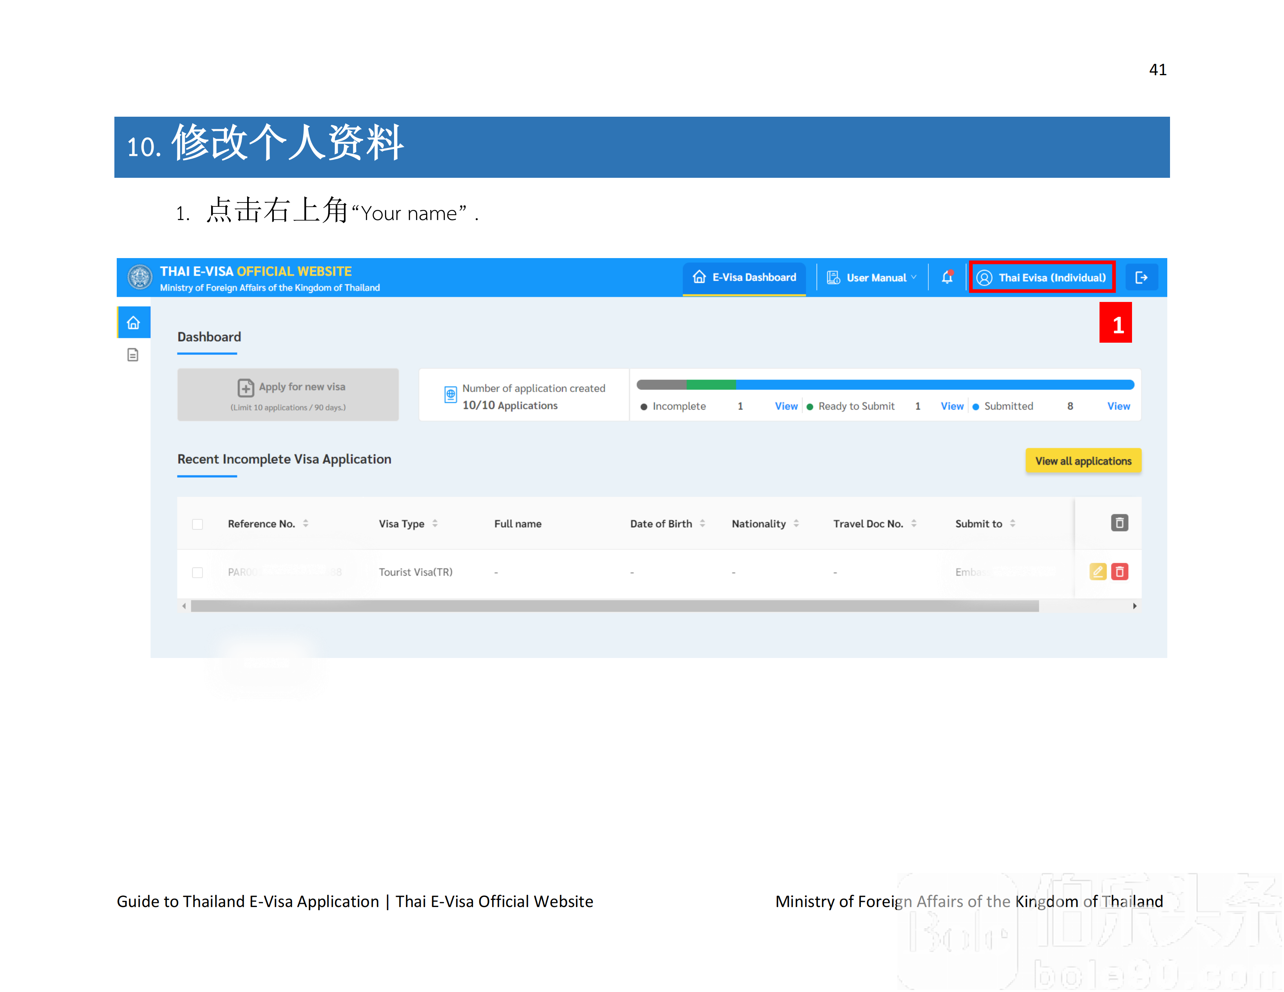Tick the checkbox on the PAR application row

coord(197,572)
